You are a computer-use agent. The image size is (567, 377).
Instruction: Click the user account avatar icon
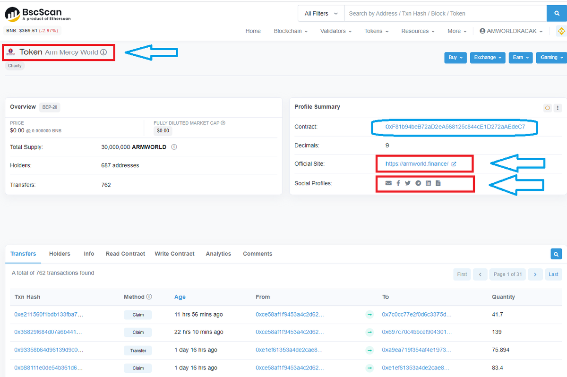pyautogui.click(x=482, y=31)
